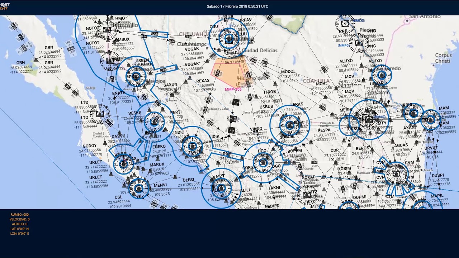Select the ORCAS VOR compass rose
Screen dimensions: 459x258
(x=123, y=164)
